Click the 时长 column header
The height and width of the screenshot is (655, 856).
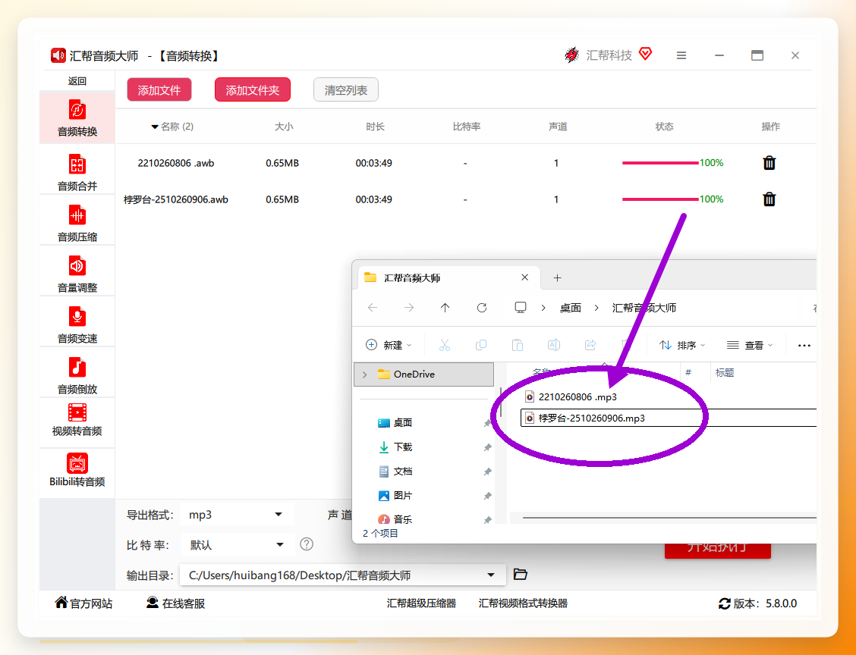tap(375, 127)
